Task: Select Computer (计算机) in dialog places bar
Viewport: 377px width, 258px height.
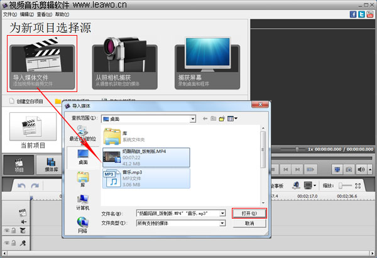Action: click(83, 202)
